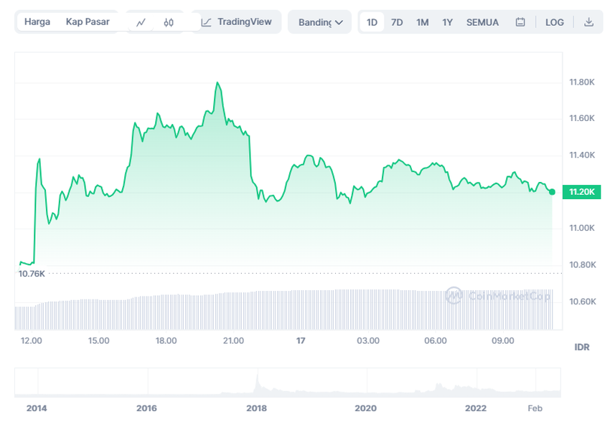Select the 1D time range
This screenshot has height=427, width=610.
click(372, 22)
